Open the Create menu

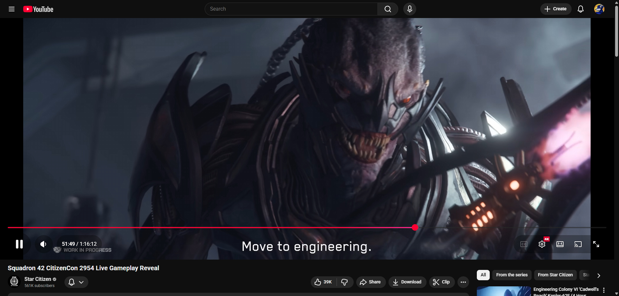pos(555,9)
